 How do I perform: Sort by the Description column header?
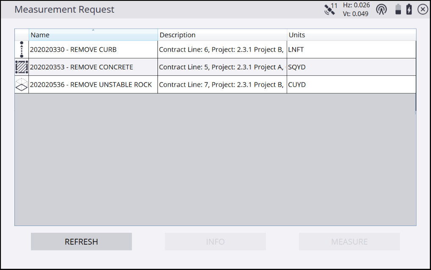tap(222, 35)
